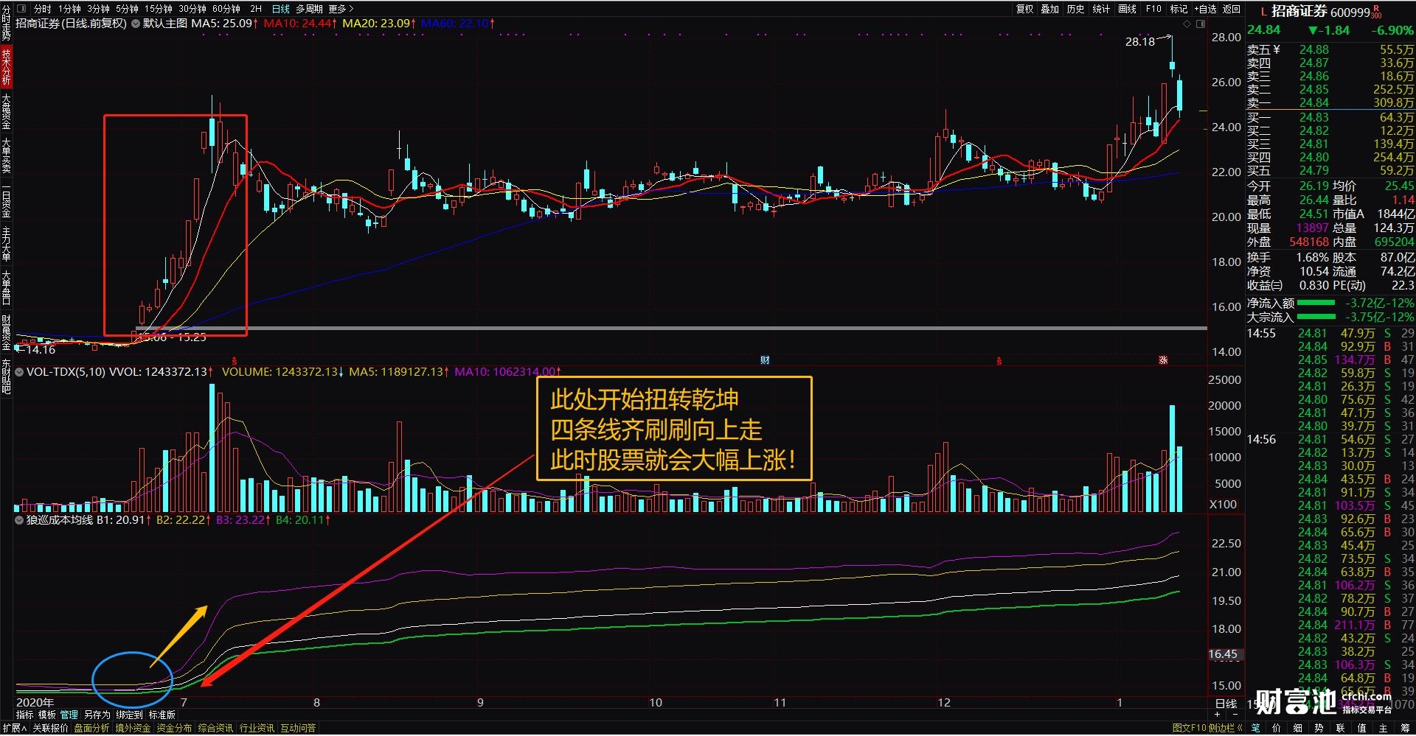1416x736 pixels.
Task: Activate the 画线 drawing tool
Action: (1128, 9)
